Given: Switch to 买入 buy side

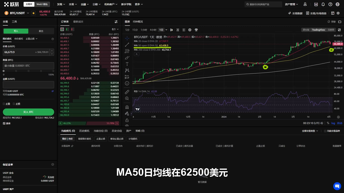Looking at the screenshot, I should (x=16, y=31).
